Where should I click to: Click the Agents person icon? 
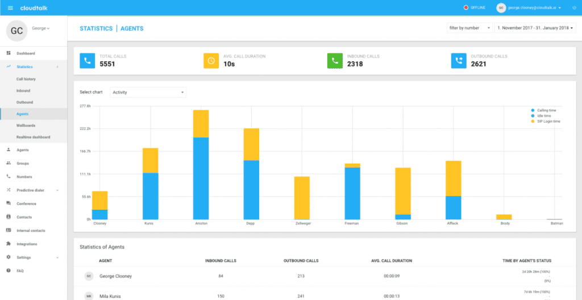9,150
